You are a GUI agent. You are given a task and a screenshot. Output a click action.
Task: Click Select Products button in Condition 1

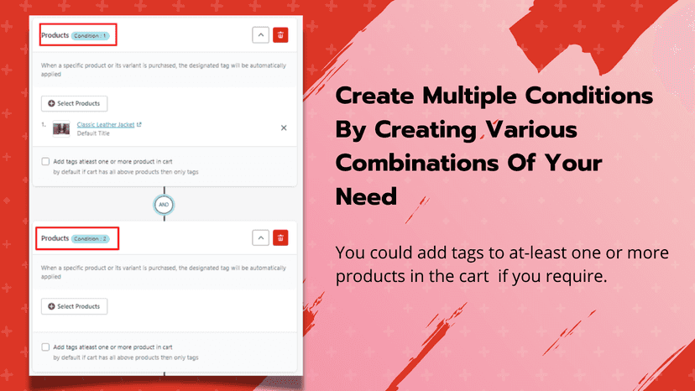[x=74, y=103]
